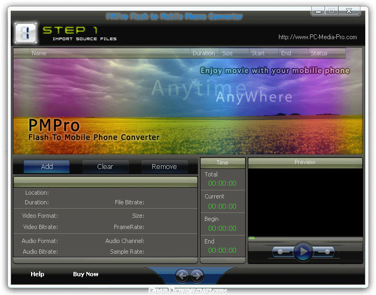Click the File Bitrate label
This screenshot has height=295, width=376.
129,202
